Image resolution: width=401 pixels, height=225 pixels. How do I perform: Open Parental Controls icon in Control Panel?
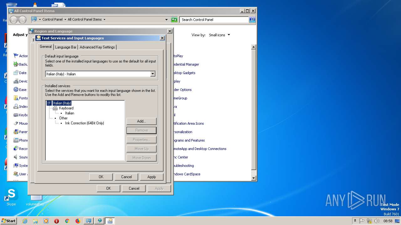[16, 132]
